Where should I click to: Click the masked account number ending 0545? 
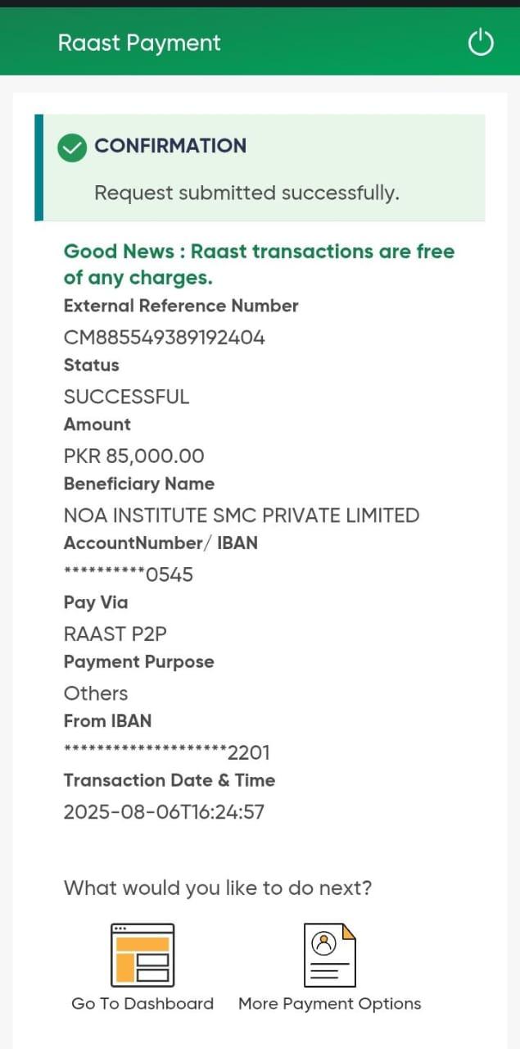[x=129, y=574]
